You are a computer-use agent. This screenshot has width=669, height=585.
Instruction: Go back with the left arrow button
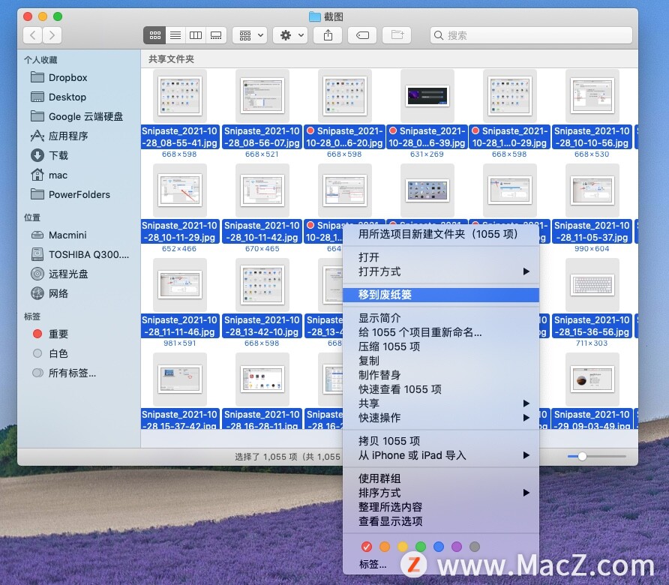coord(33,35)
